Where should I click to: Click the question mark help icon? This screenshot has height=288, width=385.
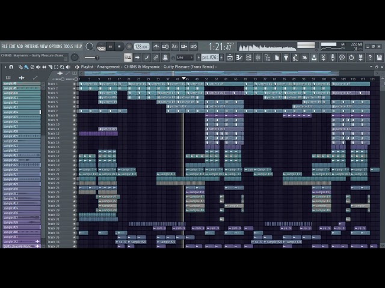click(370, 58)
